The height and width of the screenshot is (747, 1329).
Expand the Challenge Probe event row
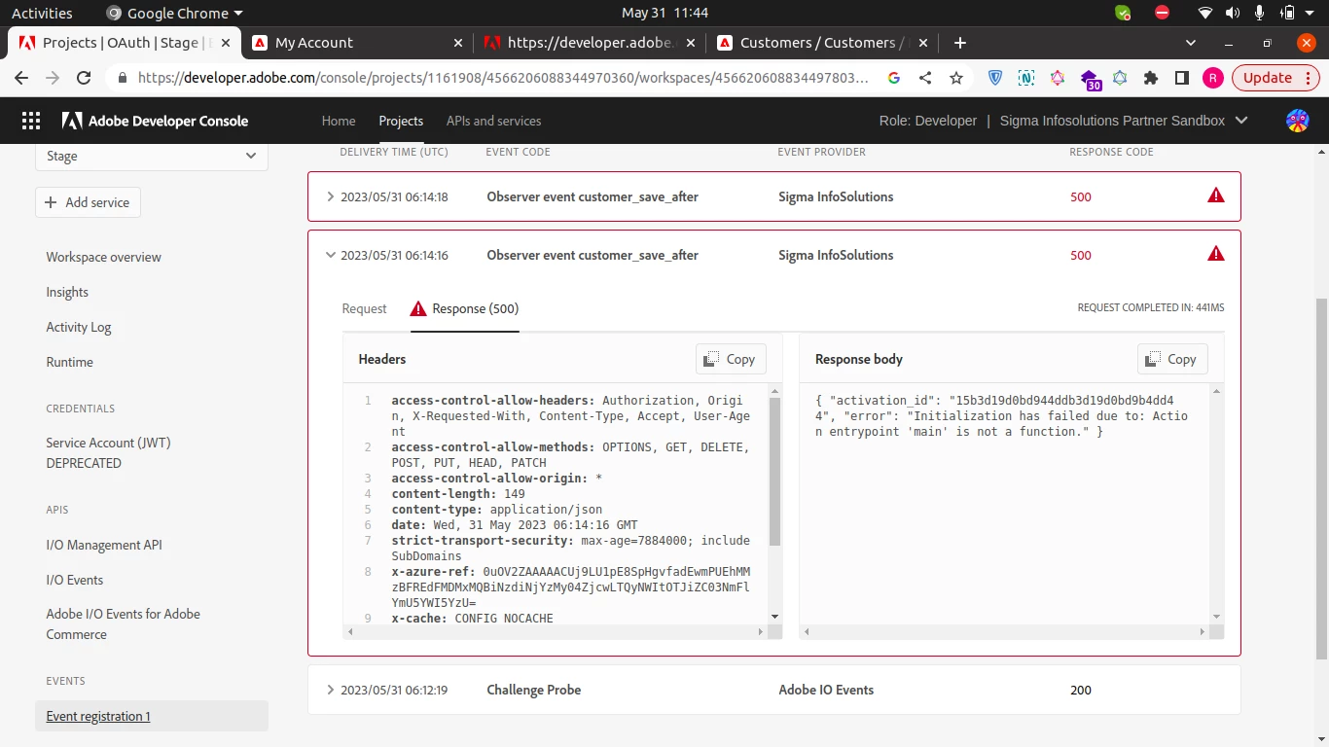330,690
